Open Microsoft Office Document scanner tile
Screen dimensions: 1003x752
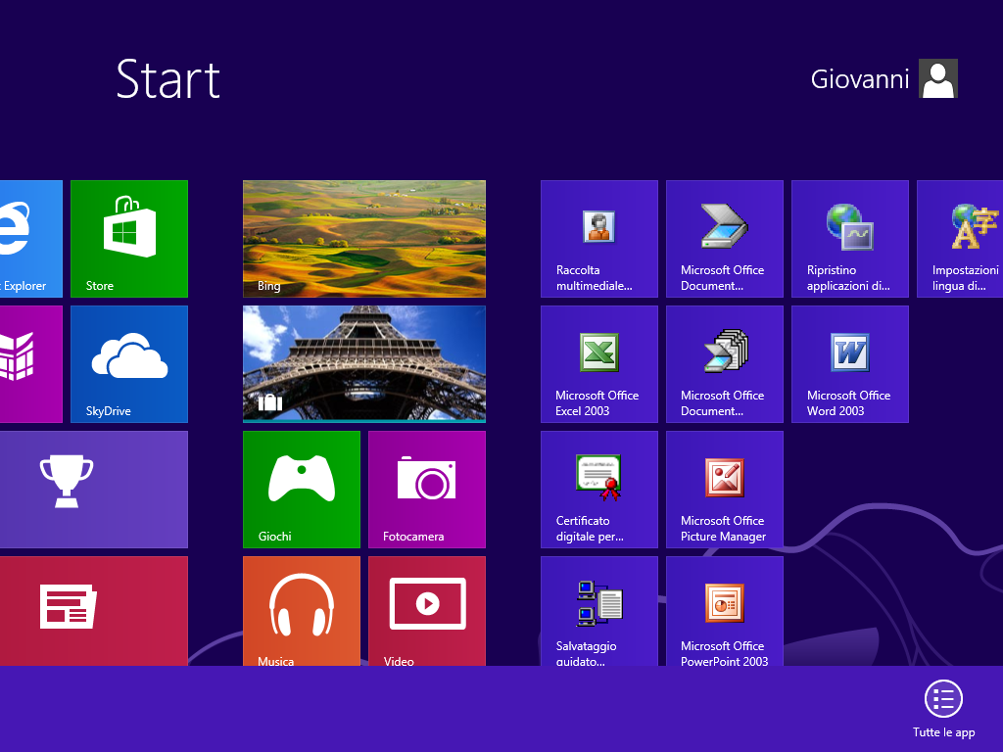point(724,239)
